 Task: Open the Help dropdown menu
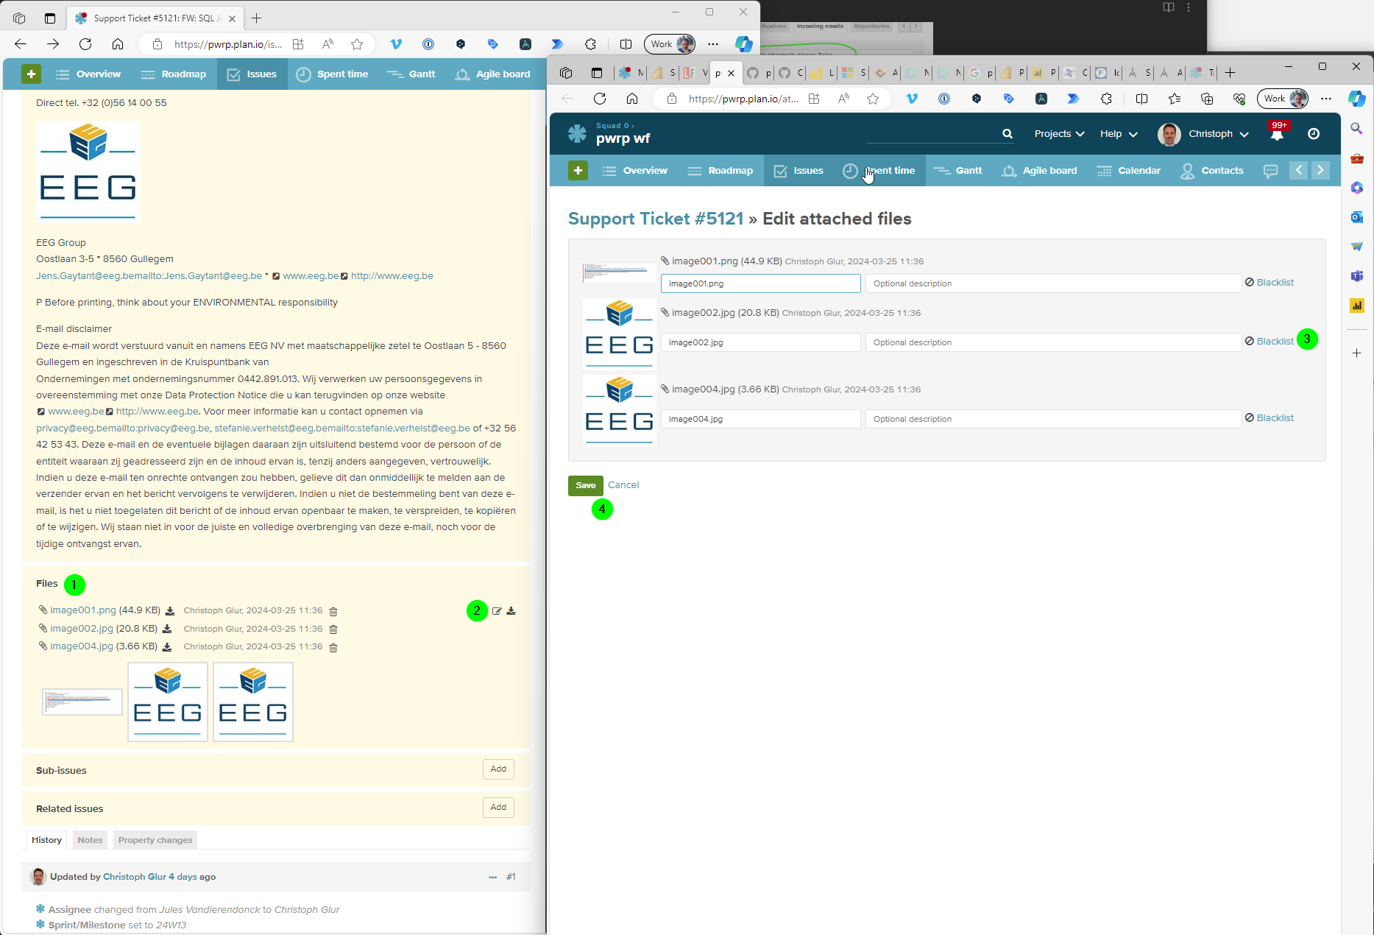tap(1119, 133)
